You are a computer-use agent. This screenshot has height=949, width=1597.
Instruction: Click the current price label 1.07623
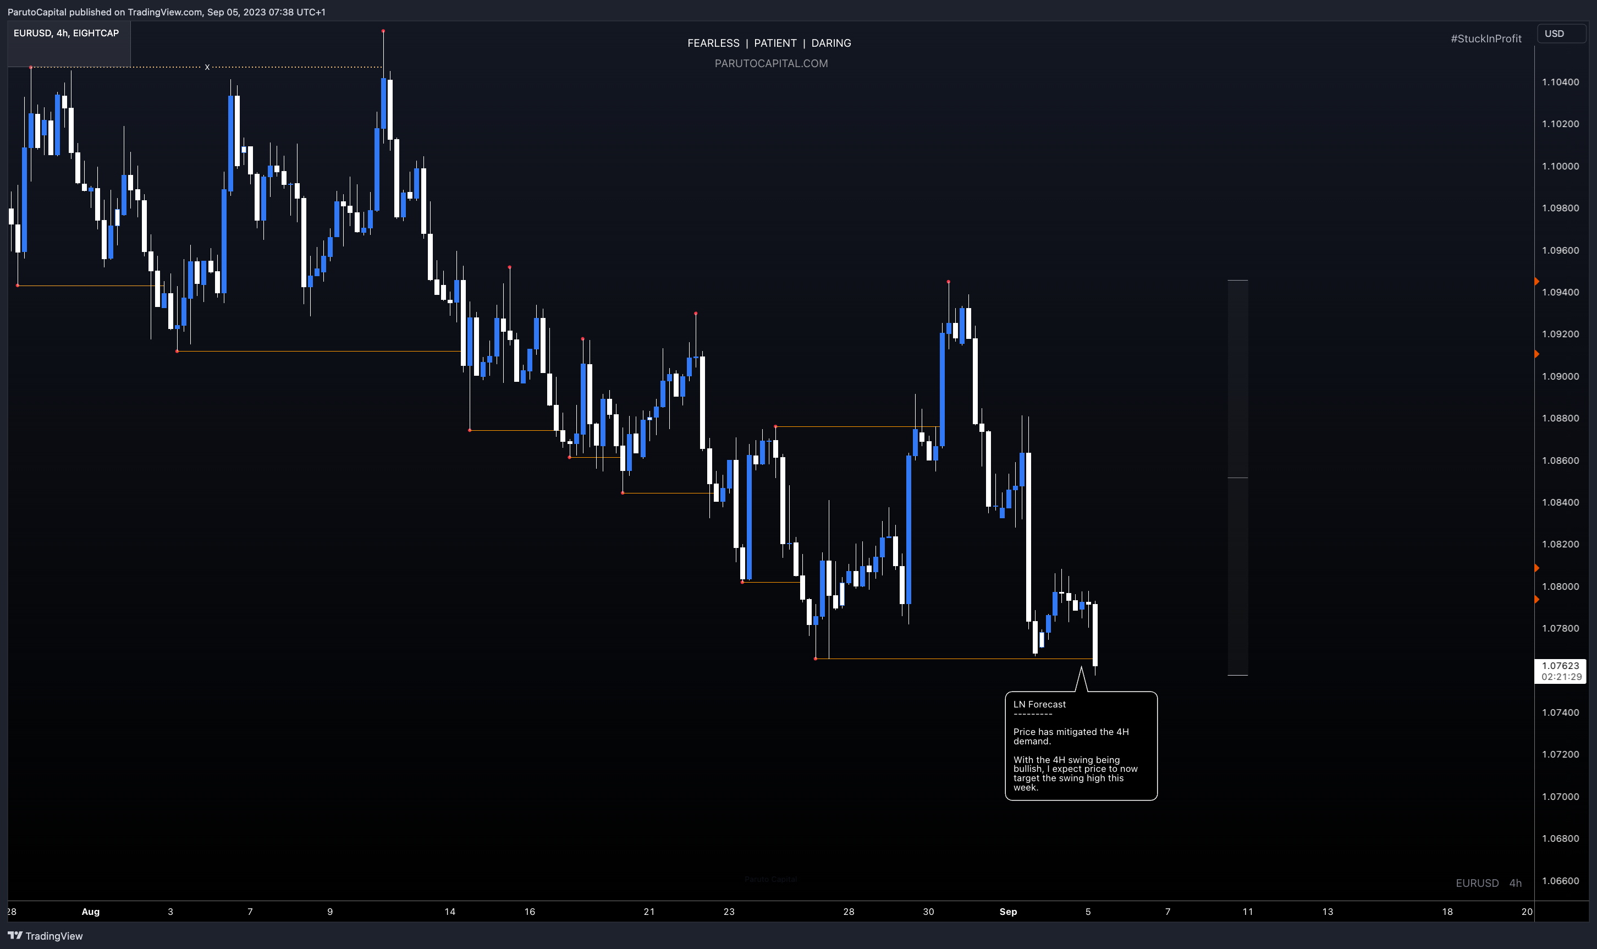[1560, 671]
